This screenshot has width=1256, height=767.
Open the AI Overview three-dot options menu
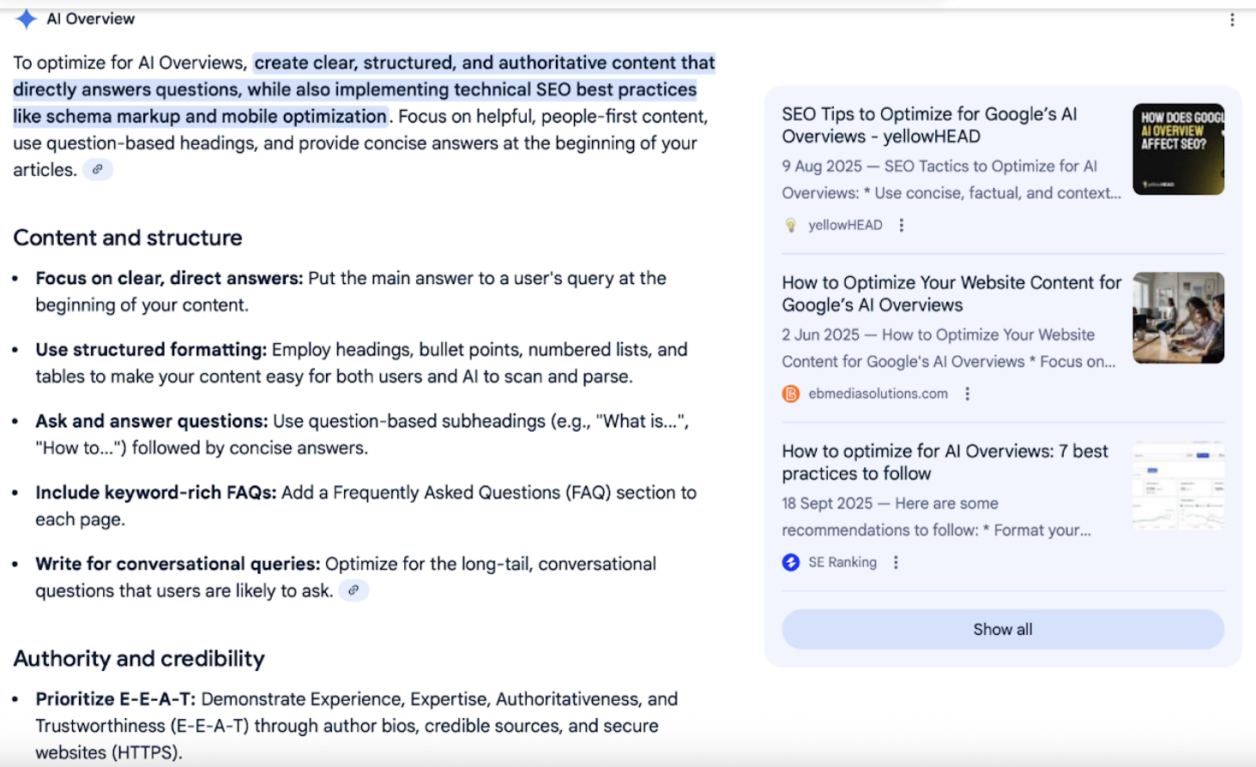(1232, 20)
